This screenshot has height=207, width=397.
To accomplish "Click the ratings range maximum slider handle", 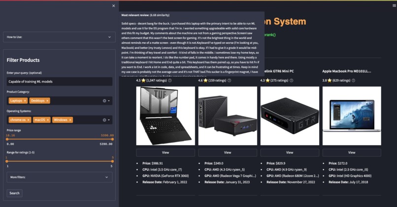I will point(112,161).
